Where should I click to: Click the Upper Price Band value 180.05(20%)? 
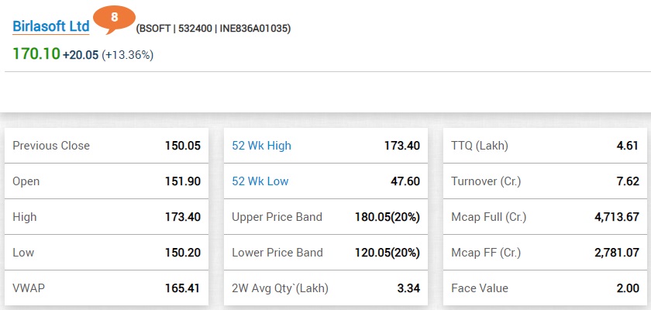387,217
